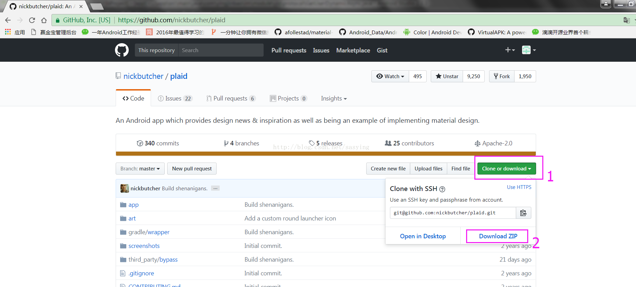The width and height of the screenshot is (636, 287).
Task: Open the art folder
Action: pos(132,218)
